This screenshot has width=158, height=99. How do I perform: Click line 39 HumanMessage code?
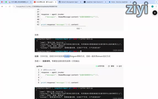coord(72,17)
